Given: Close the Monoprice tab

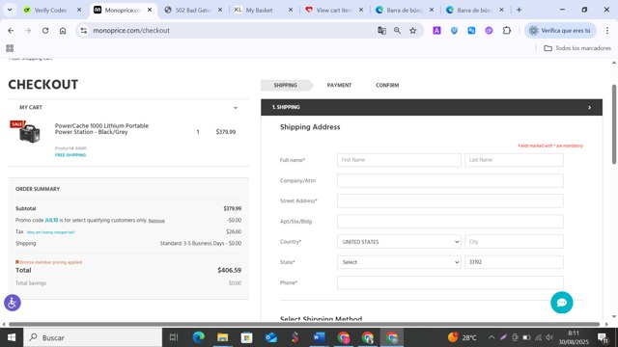Looking at the screenshot, I should click(150, 11).
